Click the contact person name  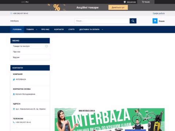[x=25, y=94]
